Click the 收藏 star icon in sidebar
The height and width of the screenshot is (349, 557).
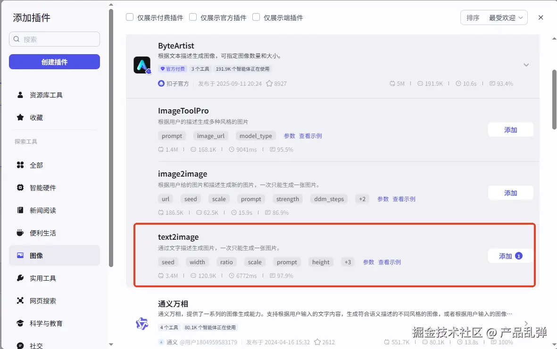click(x=20, y=117)
